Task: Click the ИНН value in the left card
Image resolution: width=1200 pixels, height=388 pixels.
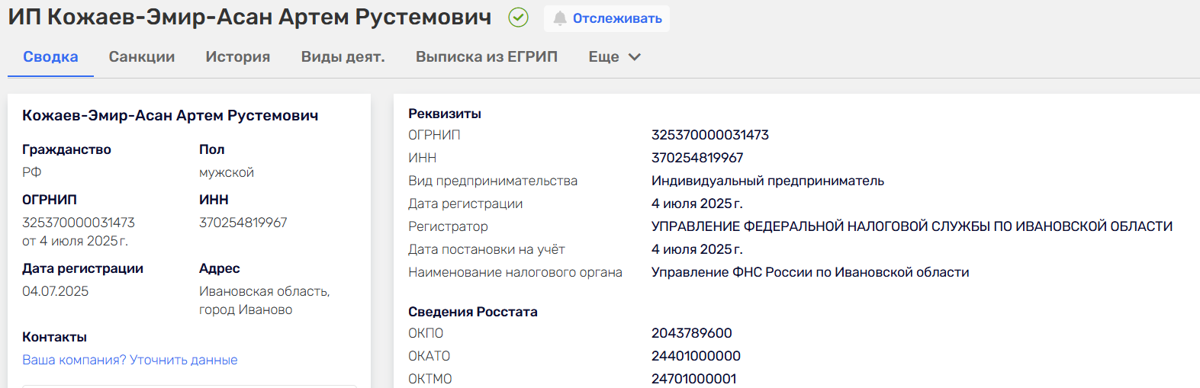Action: click(243, 223)
